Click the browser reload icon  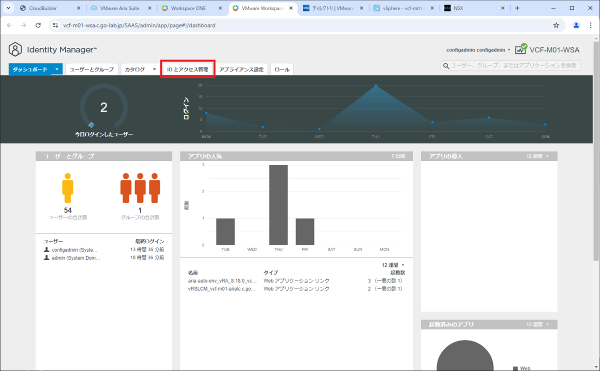click(x=38, y=25)
